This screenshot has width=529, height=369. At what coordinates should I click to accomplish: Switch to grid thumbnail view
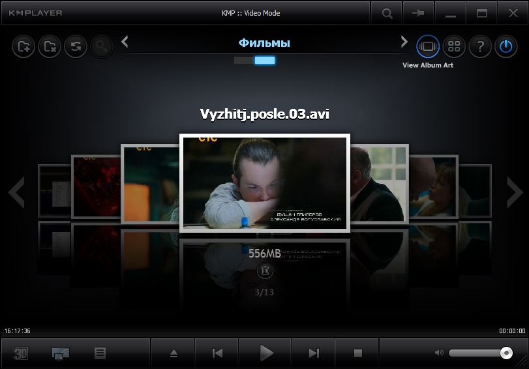coord(454,46)
